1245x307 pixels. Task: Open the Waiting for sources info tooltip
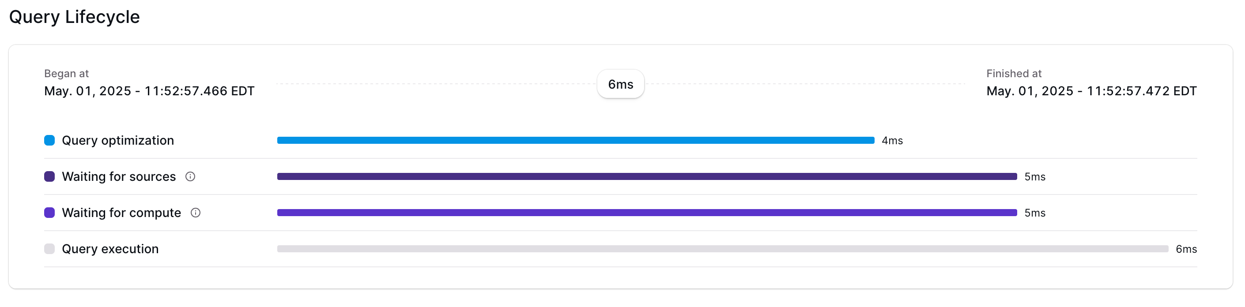point(191,177)
